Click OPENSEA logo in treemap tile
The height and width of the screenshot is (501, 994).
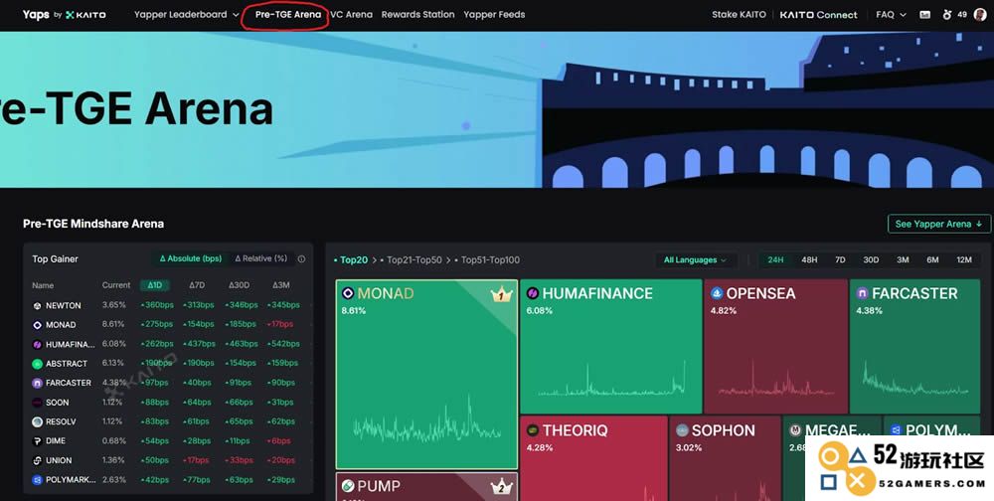717,293
